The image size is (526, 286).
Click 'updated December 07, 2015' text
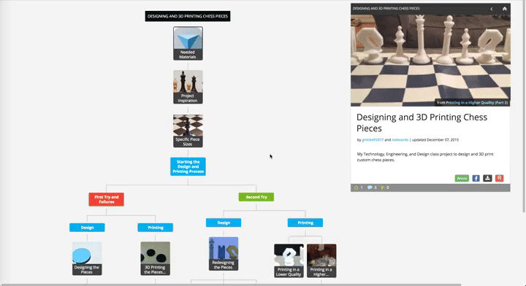click(x=435, y=139)
